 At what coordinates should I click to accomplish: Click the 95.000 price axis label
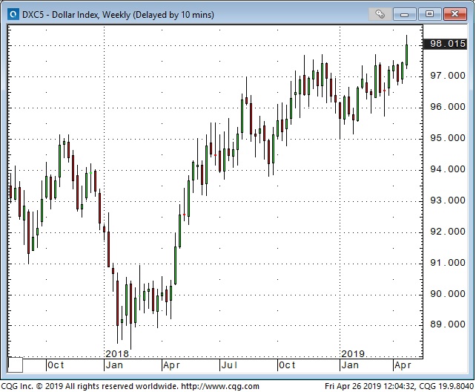click(448, 138)
